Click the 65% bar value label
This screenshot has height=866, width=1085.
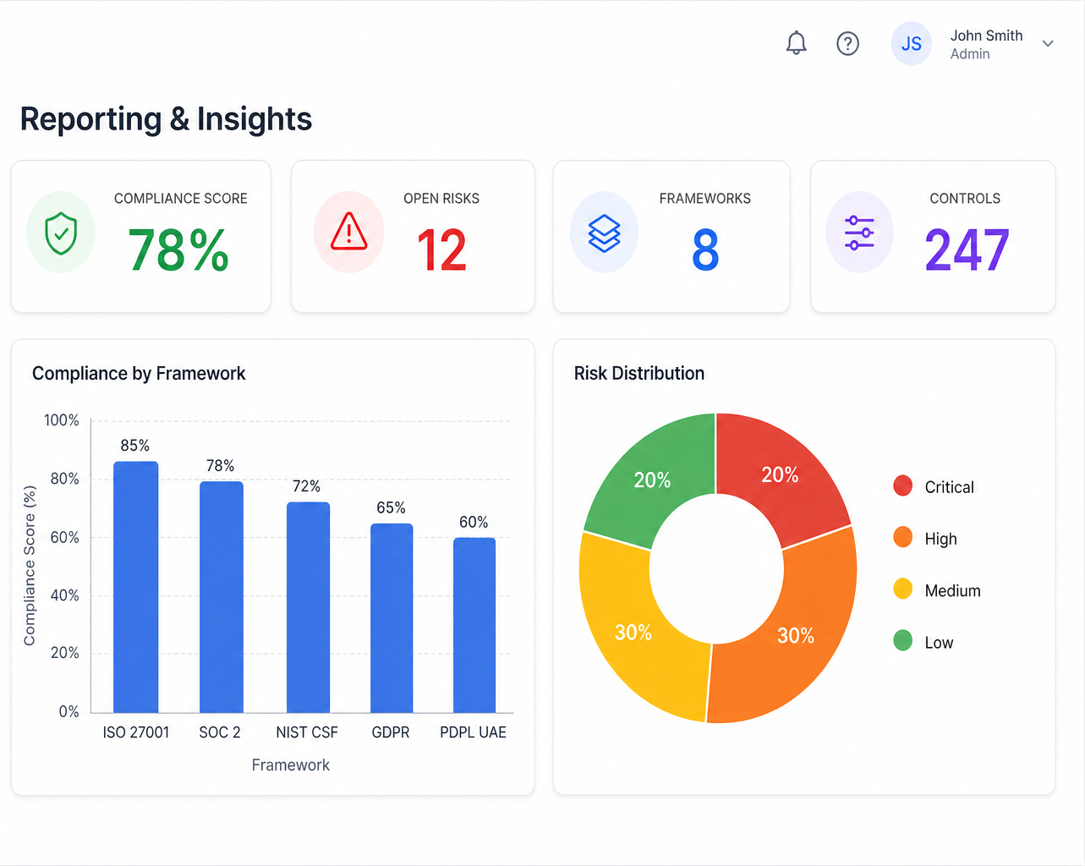click(x=391, y=507)
